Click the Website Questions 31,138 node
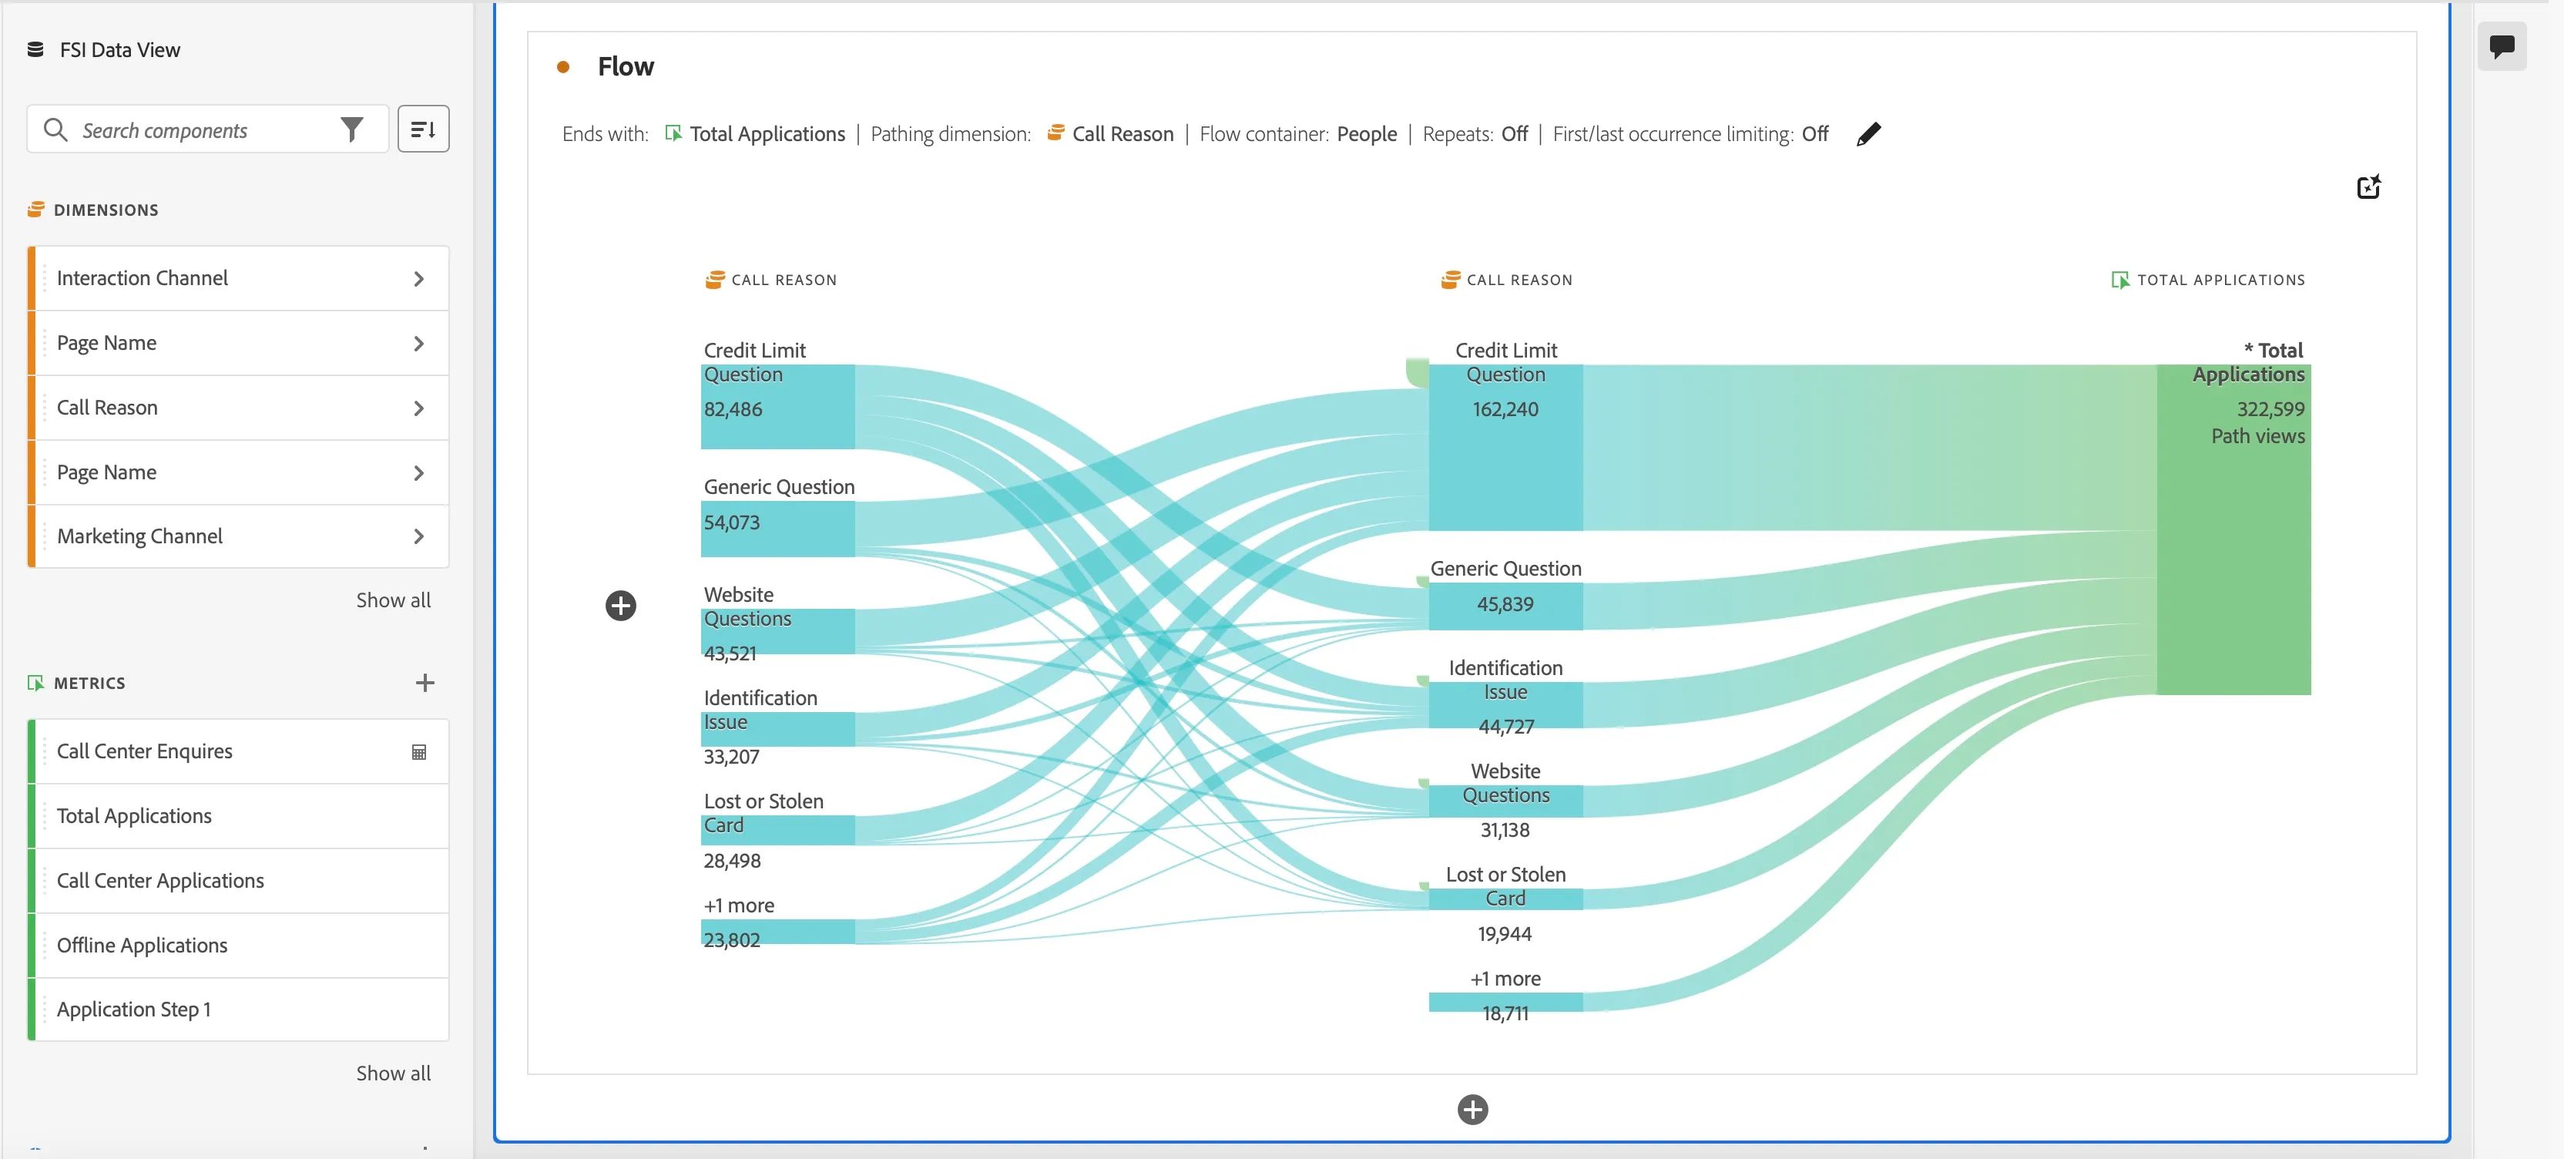The height and width of the screenshot is (1159, 2564). pyautogui.click(x=1505, y=801)
